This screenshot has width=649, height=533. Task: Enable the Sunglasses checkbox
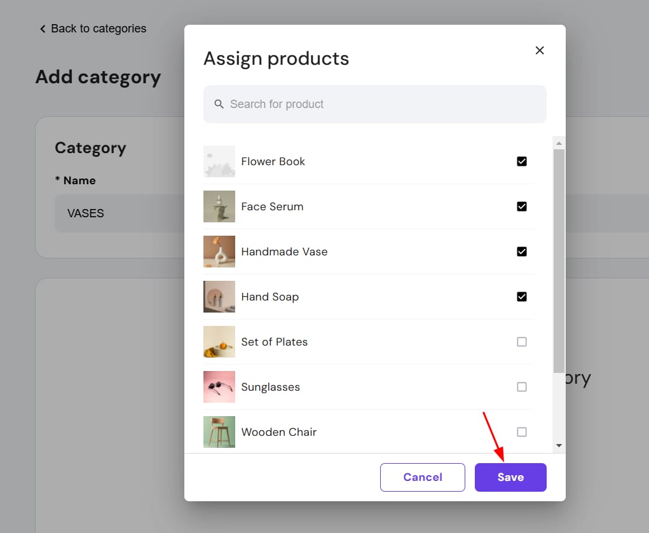coord(522,387)
